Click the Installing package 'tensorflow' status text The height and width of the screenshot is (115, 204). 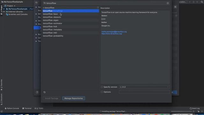coord(114,111)
